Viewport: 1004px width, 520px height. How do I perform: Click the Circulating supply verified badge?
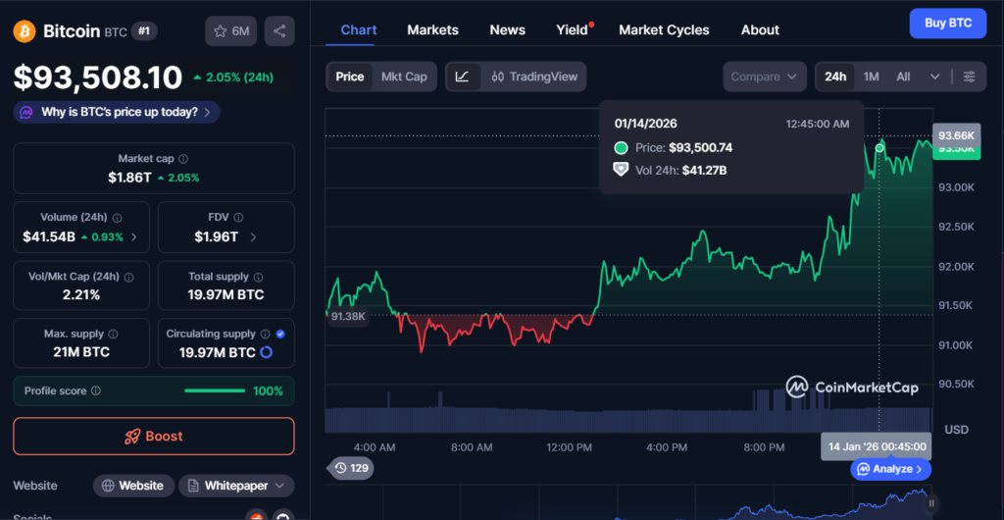pos(280,334)
